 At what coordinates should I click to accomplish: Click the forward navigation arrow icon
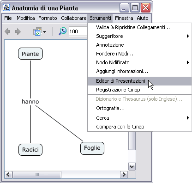(18, 32)
